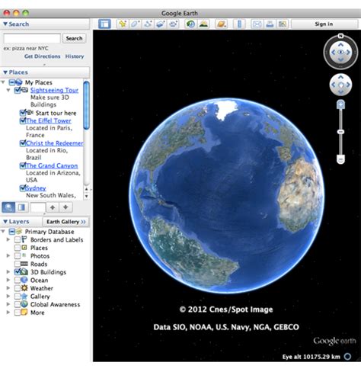Open the search History link
This screenshot has width=361, height=372.
[75, 56]
